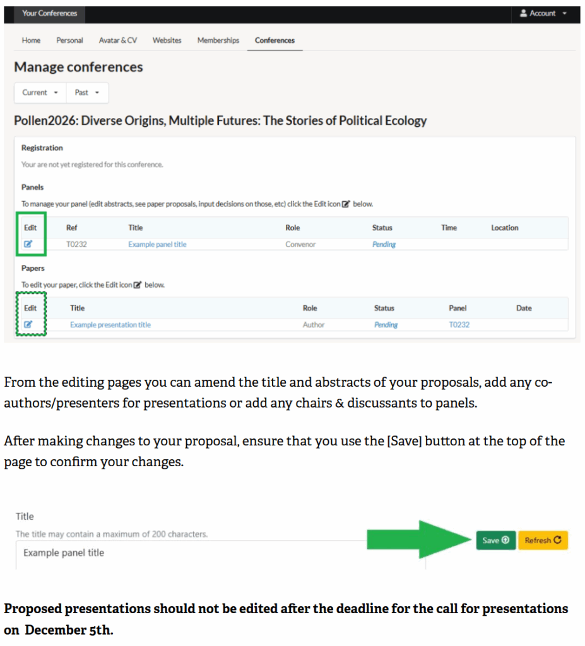Click into the Title input field
This screenshot has height=646, width=585.
click(x=189, y=553)
